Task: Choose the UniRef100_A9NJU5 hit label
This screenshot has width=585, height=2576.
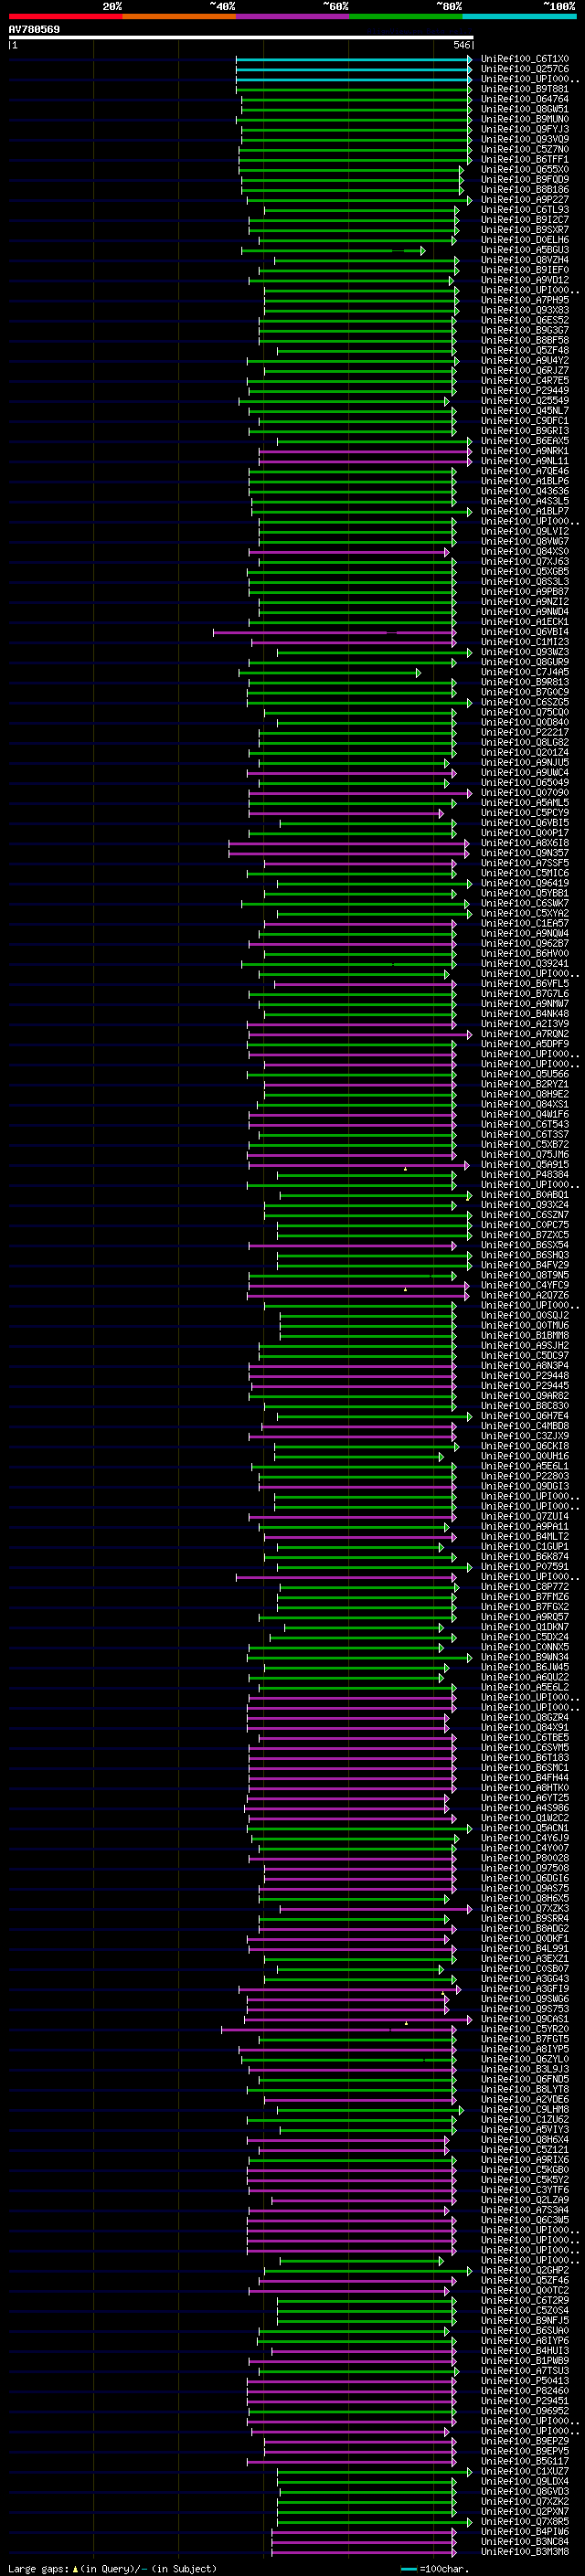Action: 525,762
